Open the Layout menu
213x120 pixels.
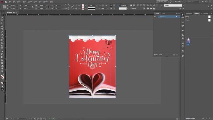click(x=19, y=2)
